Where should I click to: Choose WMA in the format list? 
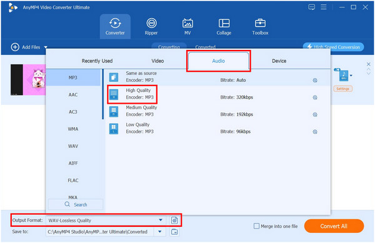pos(73,129)
